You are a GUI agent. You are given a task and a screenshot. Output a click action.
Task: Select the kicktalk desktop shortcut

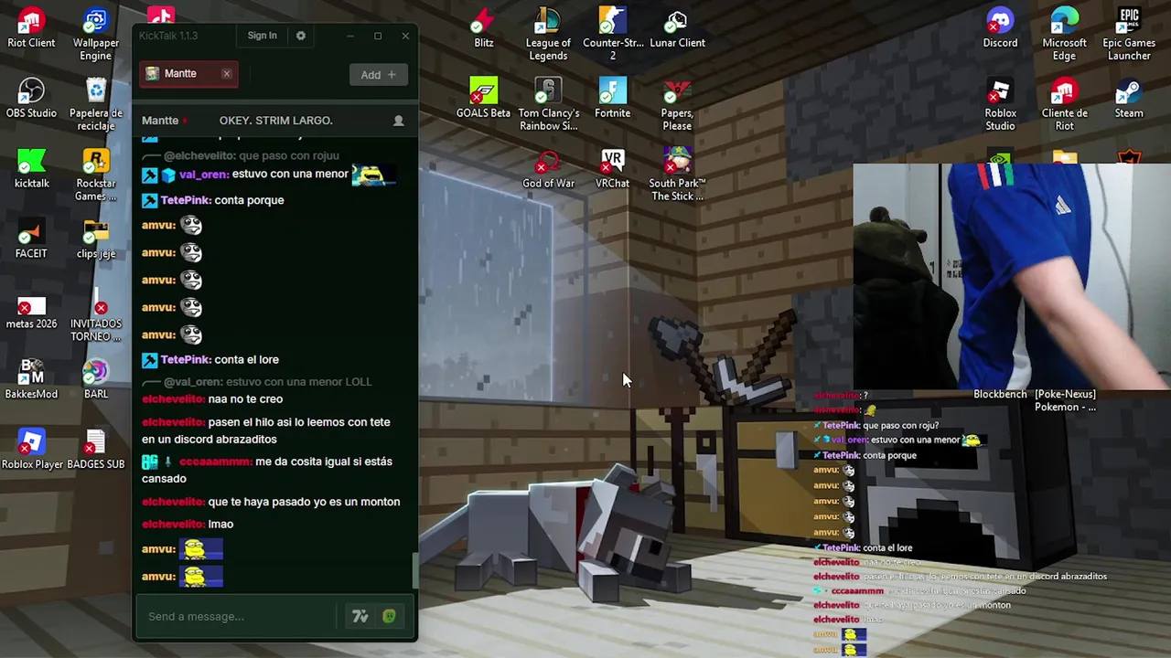[31, 168]
